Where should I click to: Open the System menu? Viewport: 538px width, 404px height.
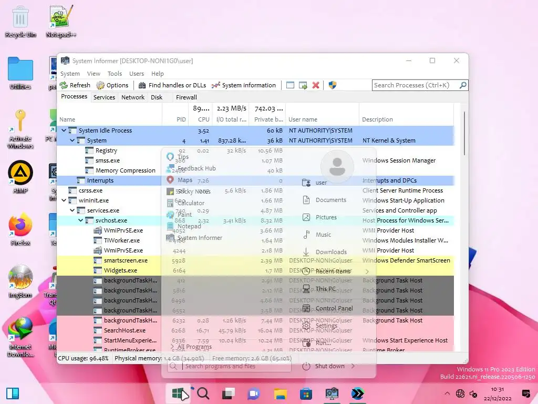70,74
